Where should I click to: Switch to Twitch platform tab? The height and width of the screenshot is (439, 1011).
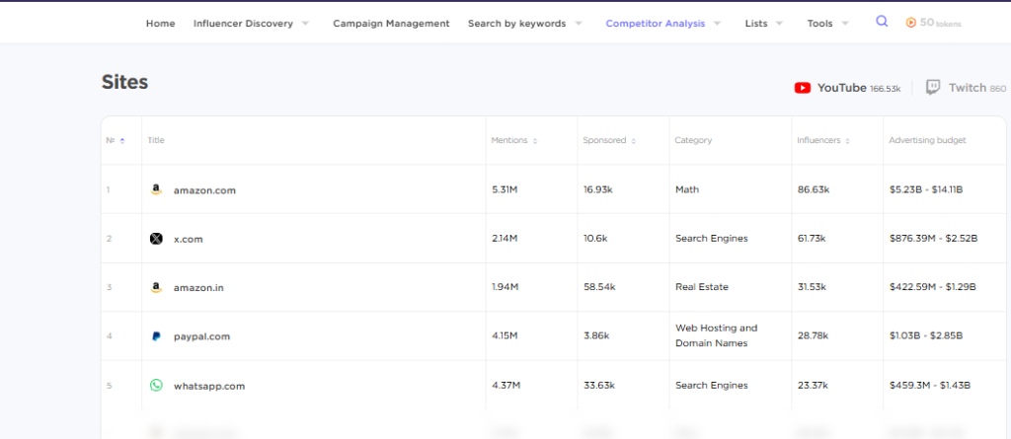[966, 88]
